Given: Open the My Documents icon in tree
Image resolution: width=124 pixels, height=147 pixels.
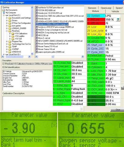Looking at the screenshot, I should (4, 10).
